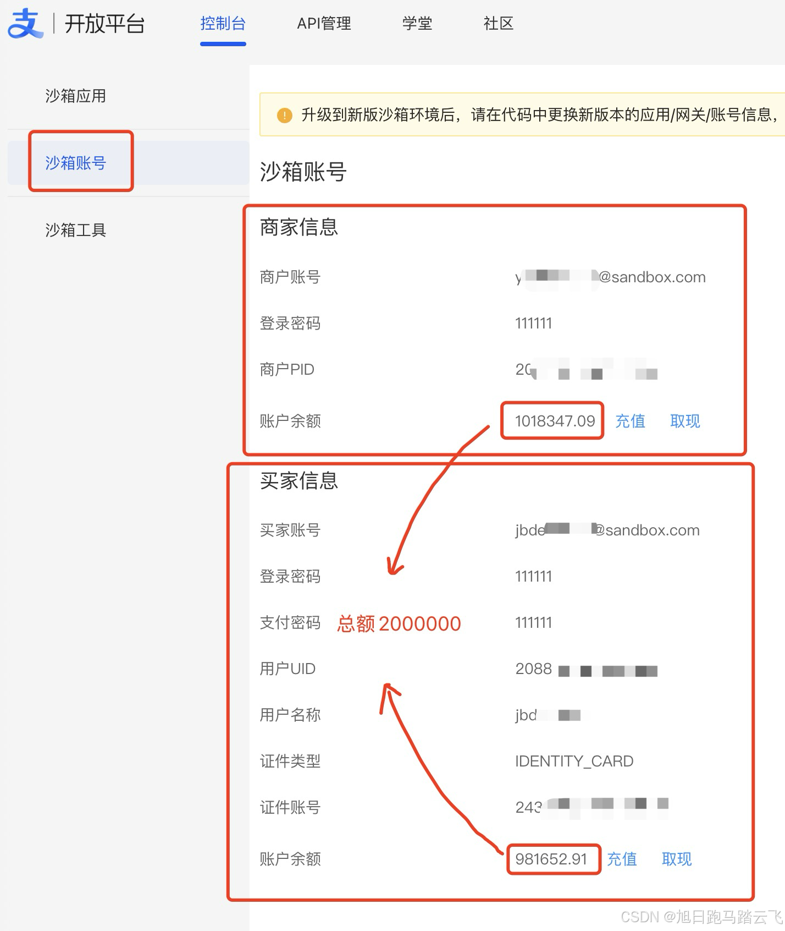Click 取现 next to merchant balance 1018347.09
Screen dimensions: 785x931
[x=685, y=421]
